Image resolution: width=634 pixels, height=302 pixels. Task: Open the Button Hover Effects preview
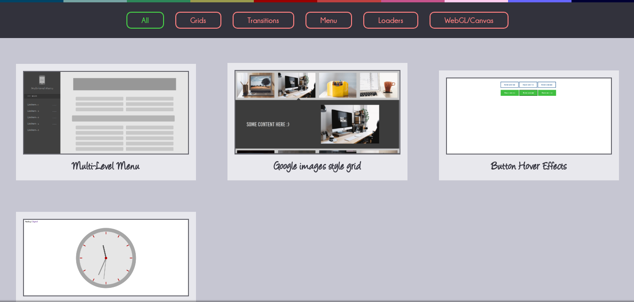529,116
